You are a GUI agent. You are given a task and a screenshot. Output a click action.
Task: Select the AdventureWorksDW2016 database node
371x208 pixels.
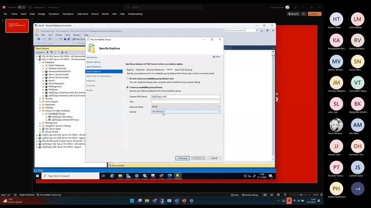[59, 71]
